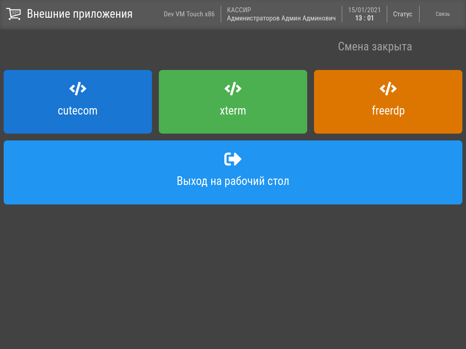The width and height of the screenshot is (466, 349).
Task: Click the 'Смена закрыта' status text
Action: pos(375,47)
